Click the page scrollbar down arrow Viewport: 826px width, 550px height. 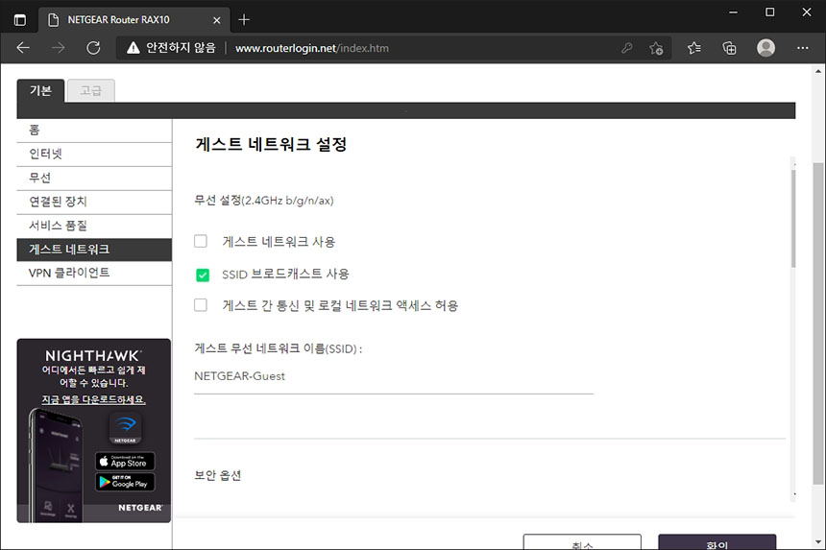pyautogui.click(x=818, y=542)
